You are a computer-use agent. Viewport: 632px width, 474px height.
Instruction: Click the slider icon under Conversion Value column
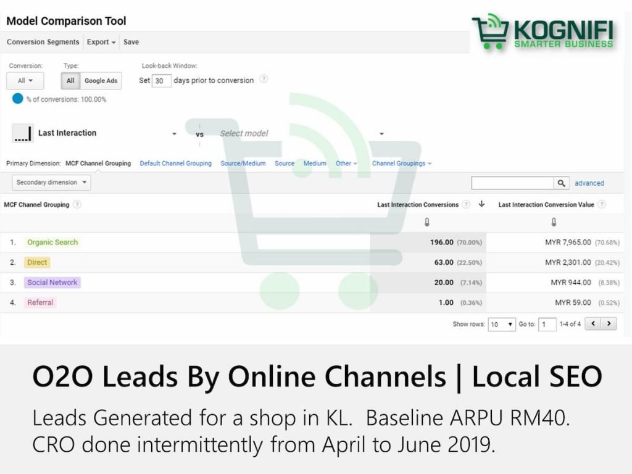[x=554, y=222]
